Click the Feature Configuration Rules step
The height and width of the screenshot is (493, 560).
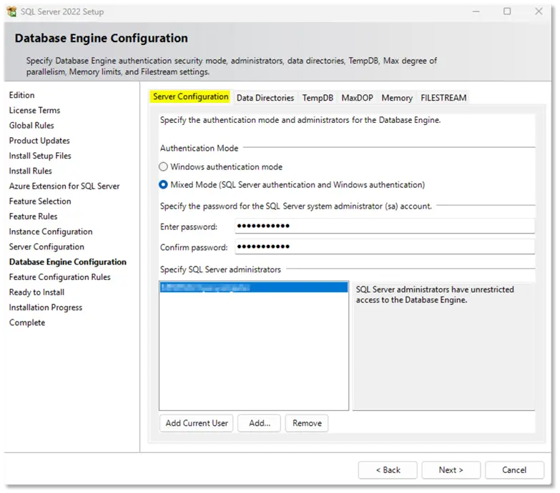coord(59,277)
